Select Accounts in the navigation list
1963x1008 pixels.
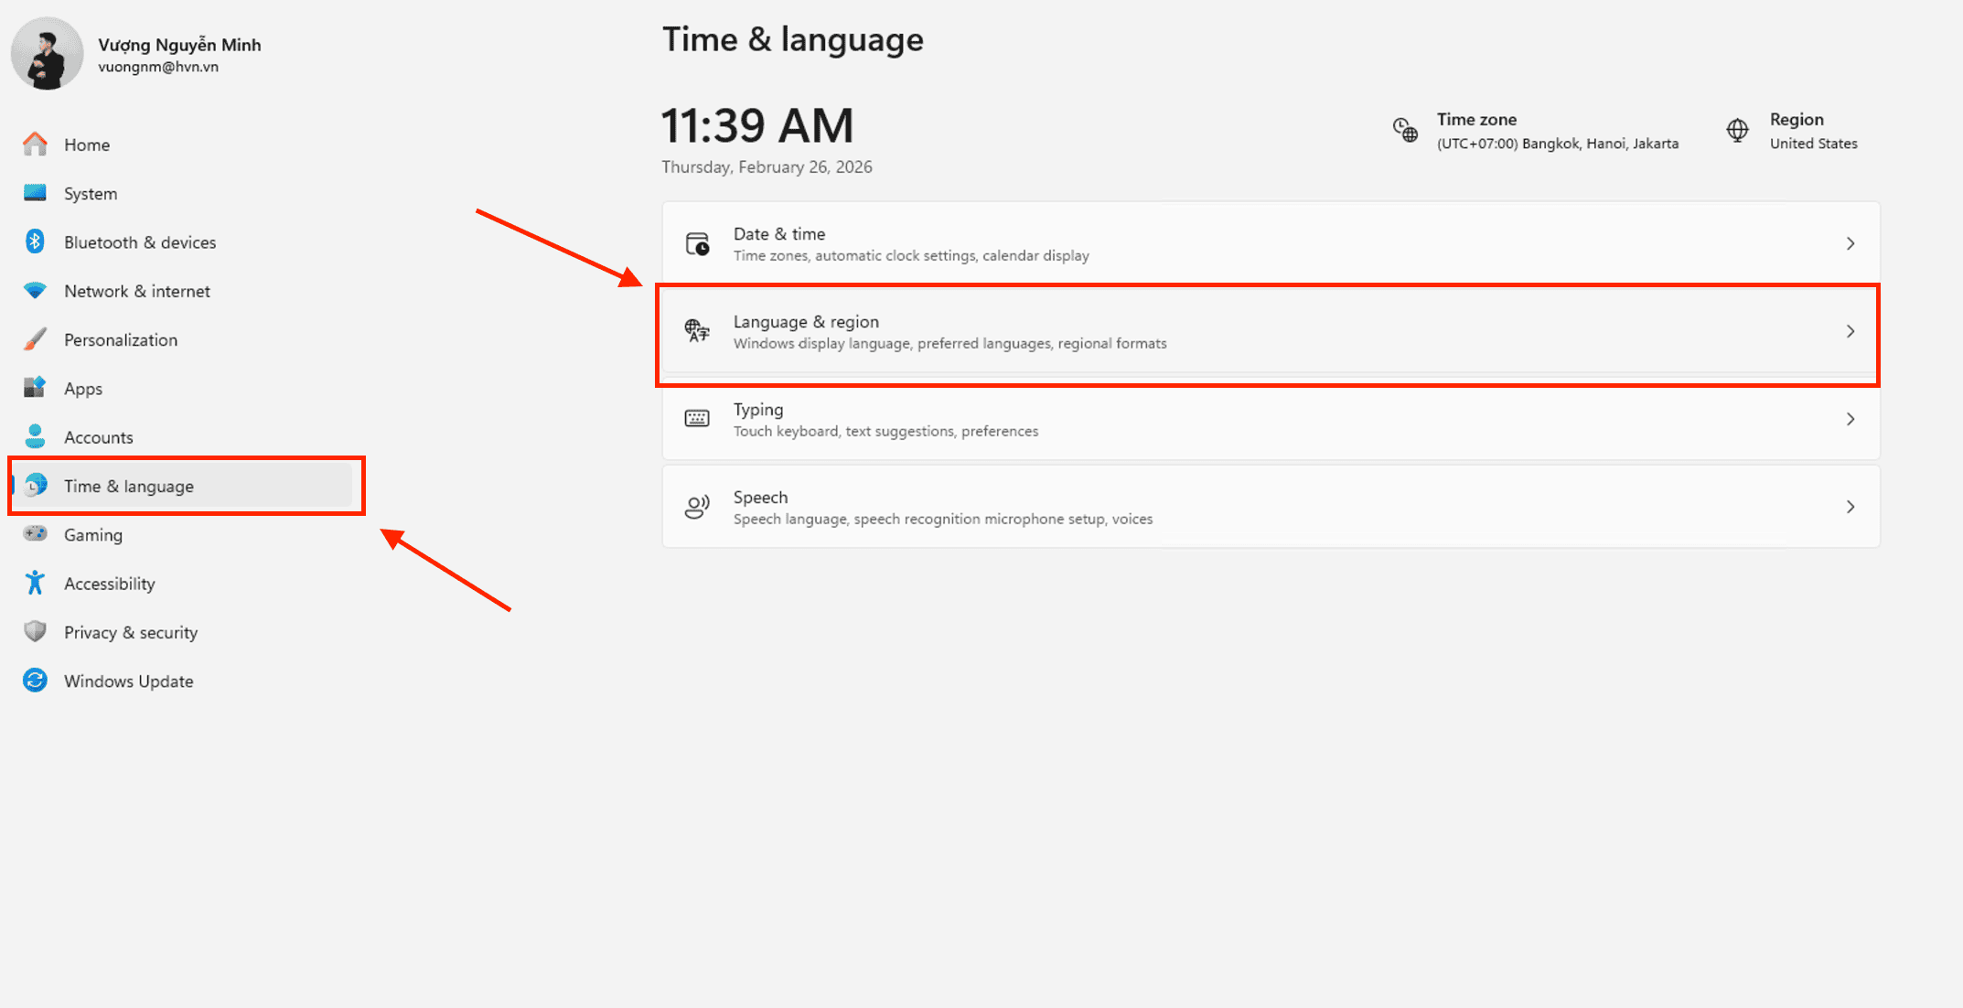(x=98, y=437)
